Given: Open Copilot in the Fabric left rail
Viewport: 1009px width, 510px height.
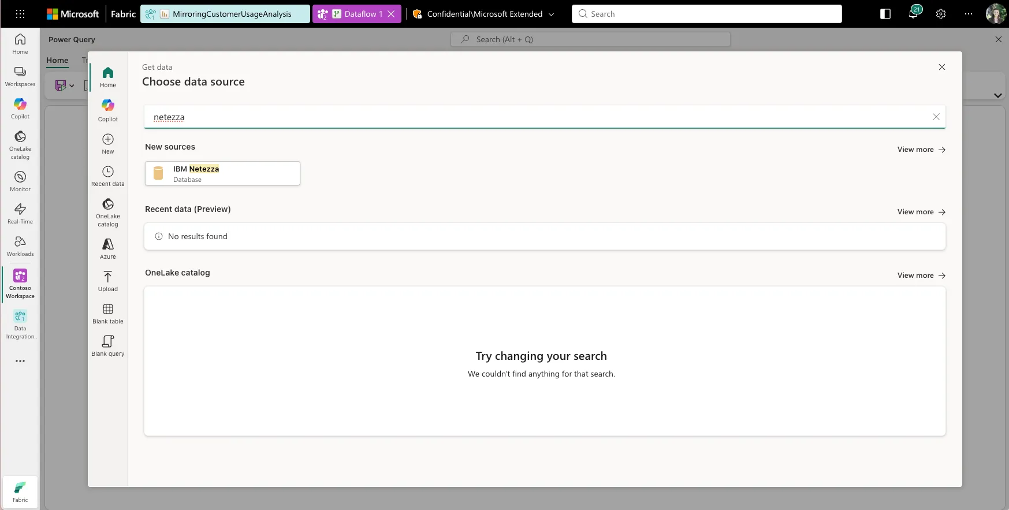Looking at the screenshot, I should pyautogui.click(x=20, y=108).
